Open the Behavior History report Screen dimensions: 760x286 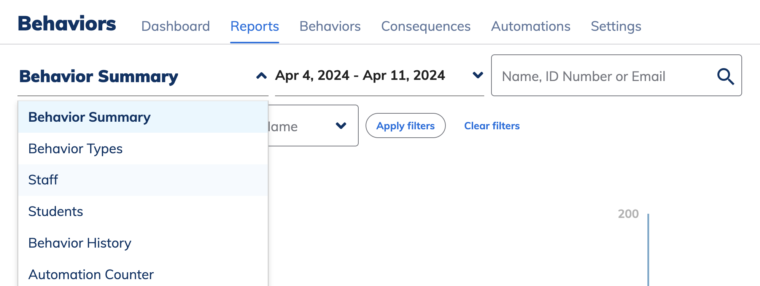[80, 243]
